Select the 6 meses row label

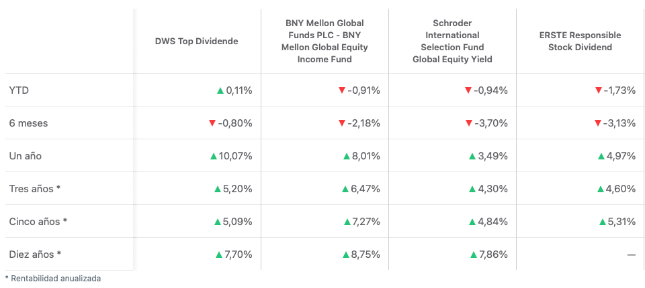pyautogui.click(x=28, y=123)
